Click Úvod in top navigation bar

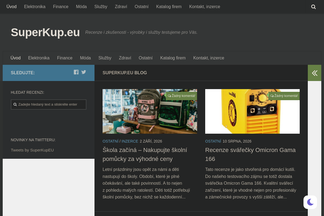point(12,7)
